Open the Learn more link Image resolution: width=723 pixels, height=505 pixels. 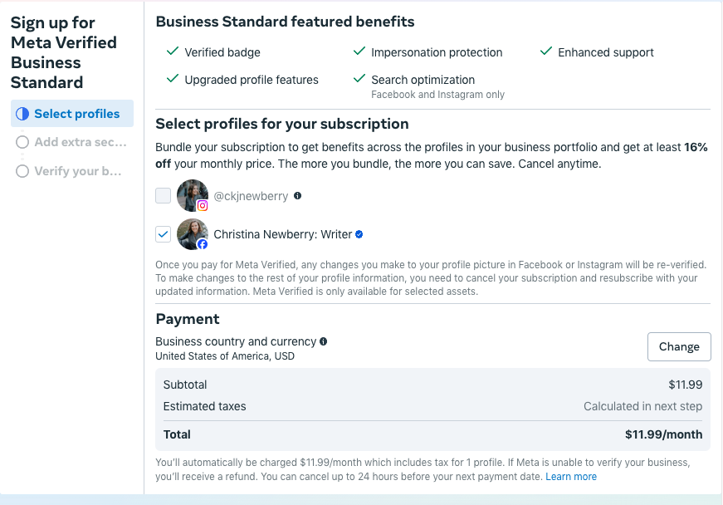point(571,476)
